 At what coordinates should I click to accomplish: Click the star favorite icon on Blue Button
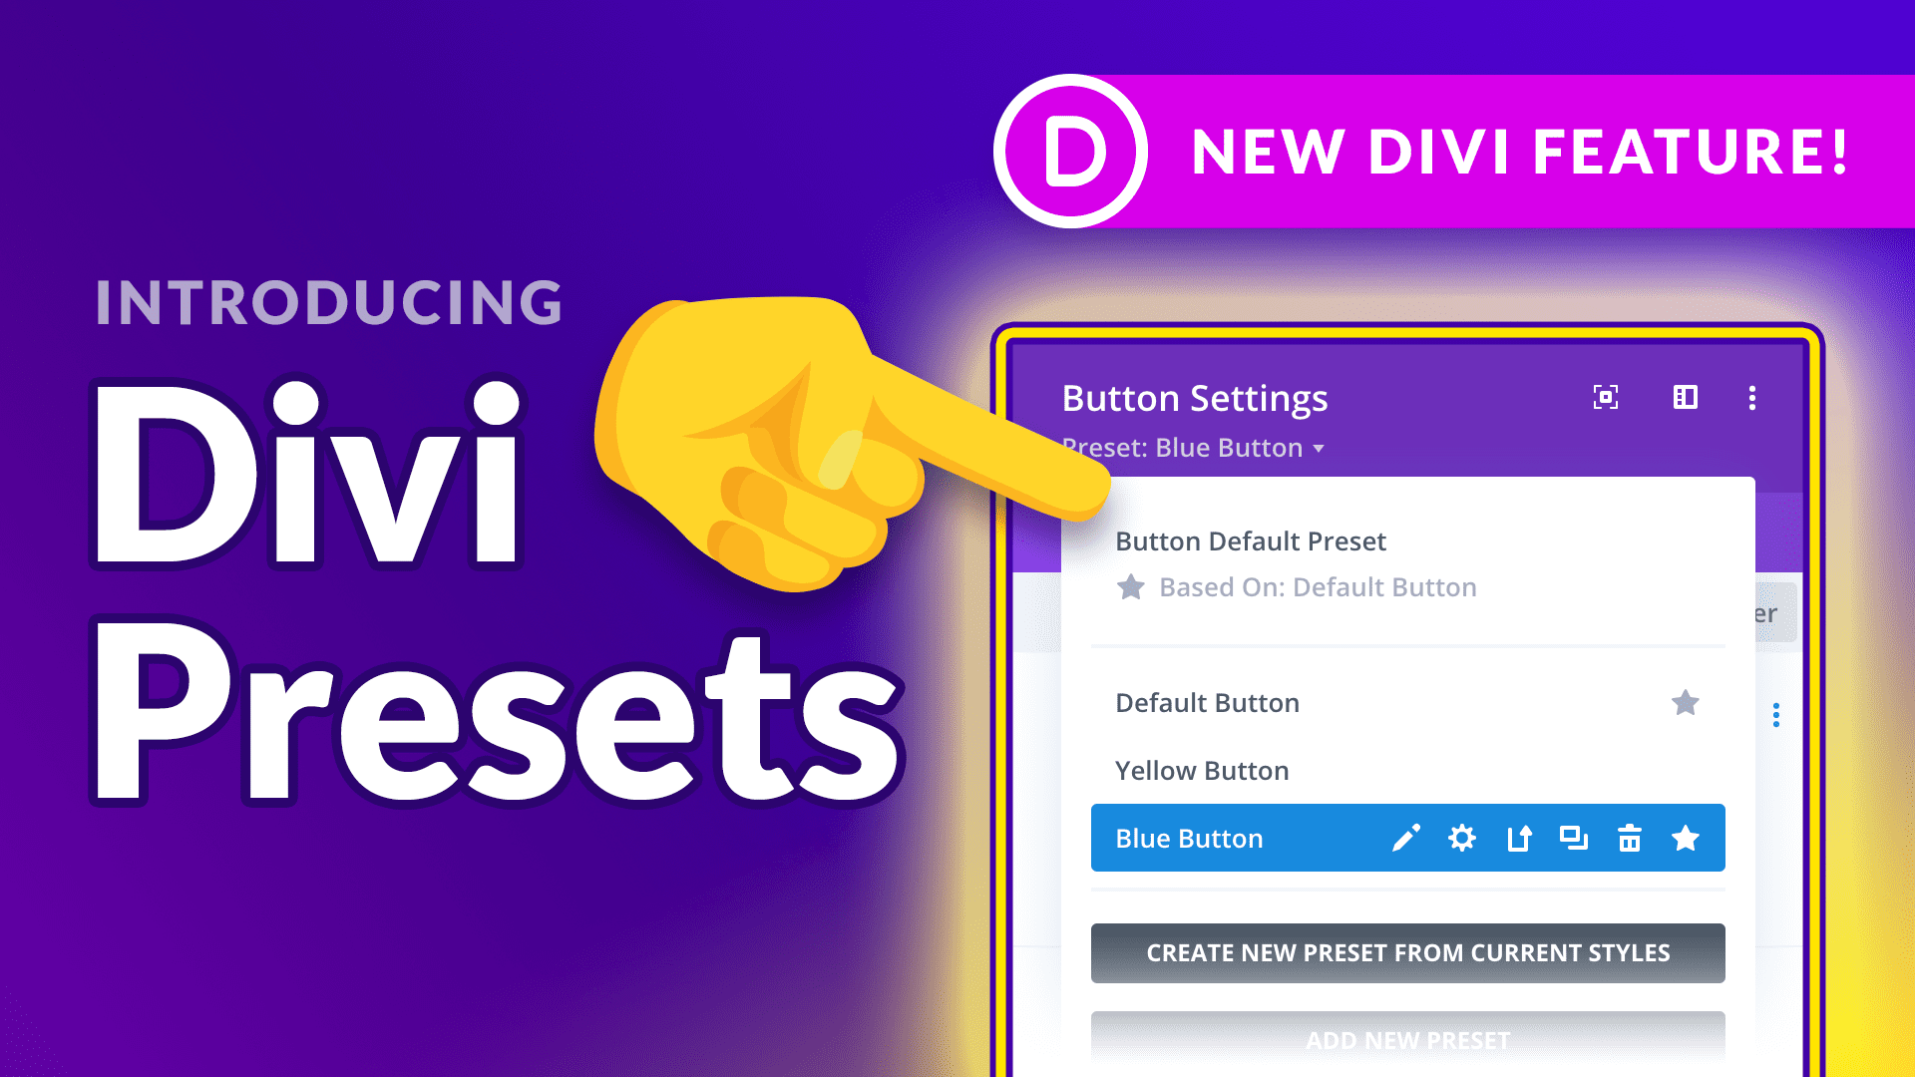1685,838
